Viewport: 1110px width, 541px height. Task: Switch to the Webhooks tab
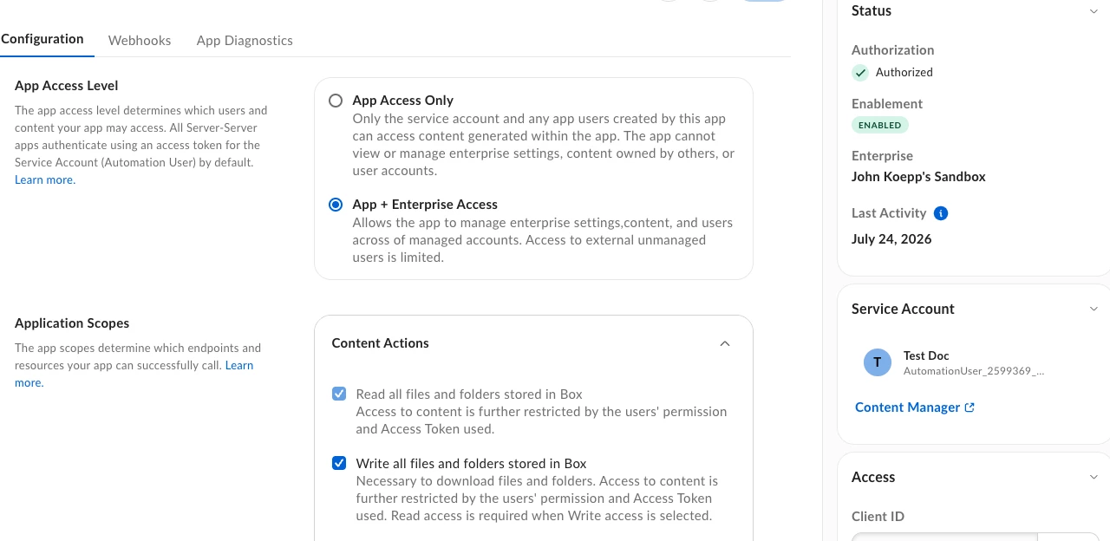(140, 40)
